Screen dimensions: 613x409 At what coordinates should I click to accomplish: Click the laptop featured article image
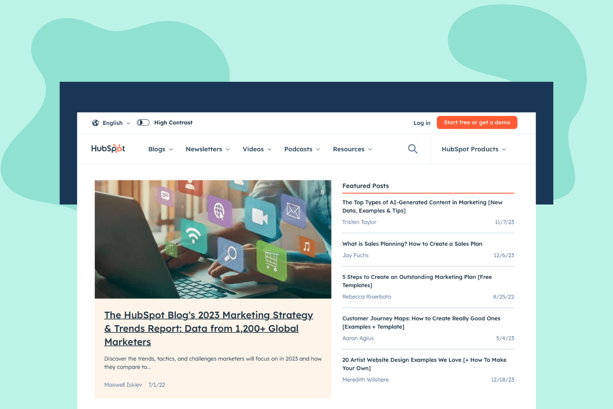point(213,239)
